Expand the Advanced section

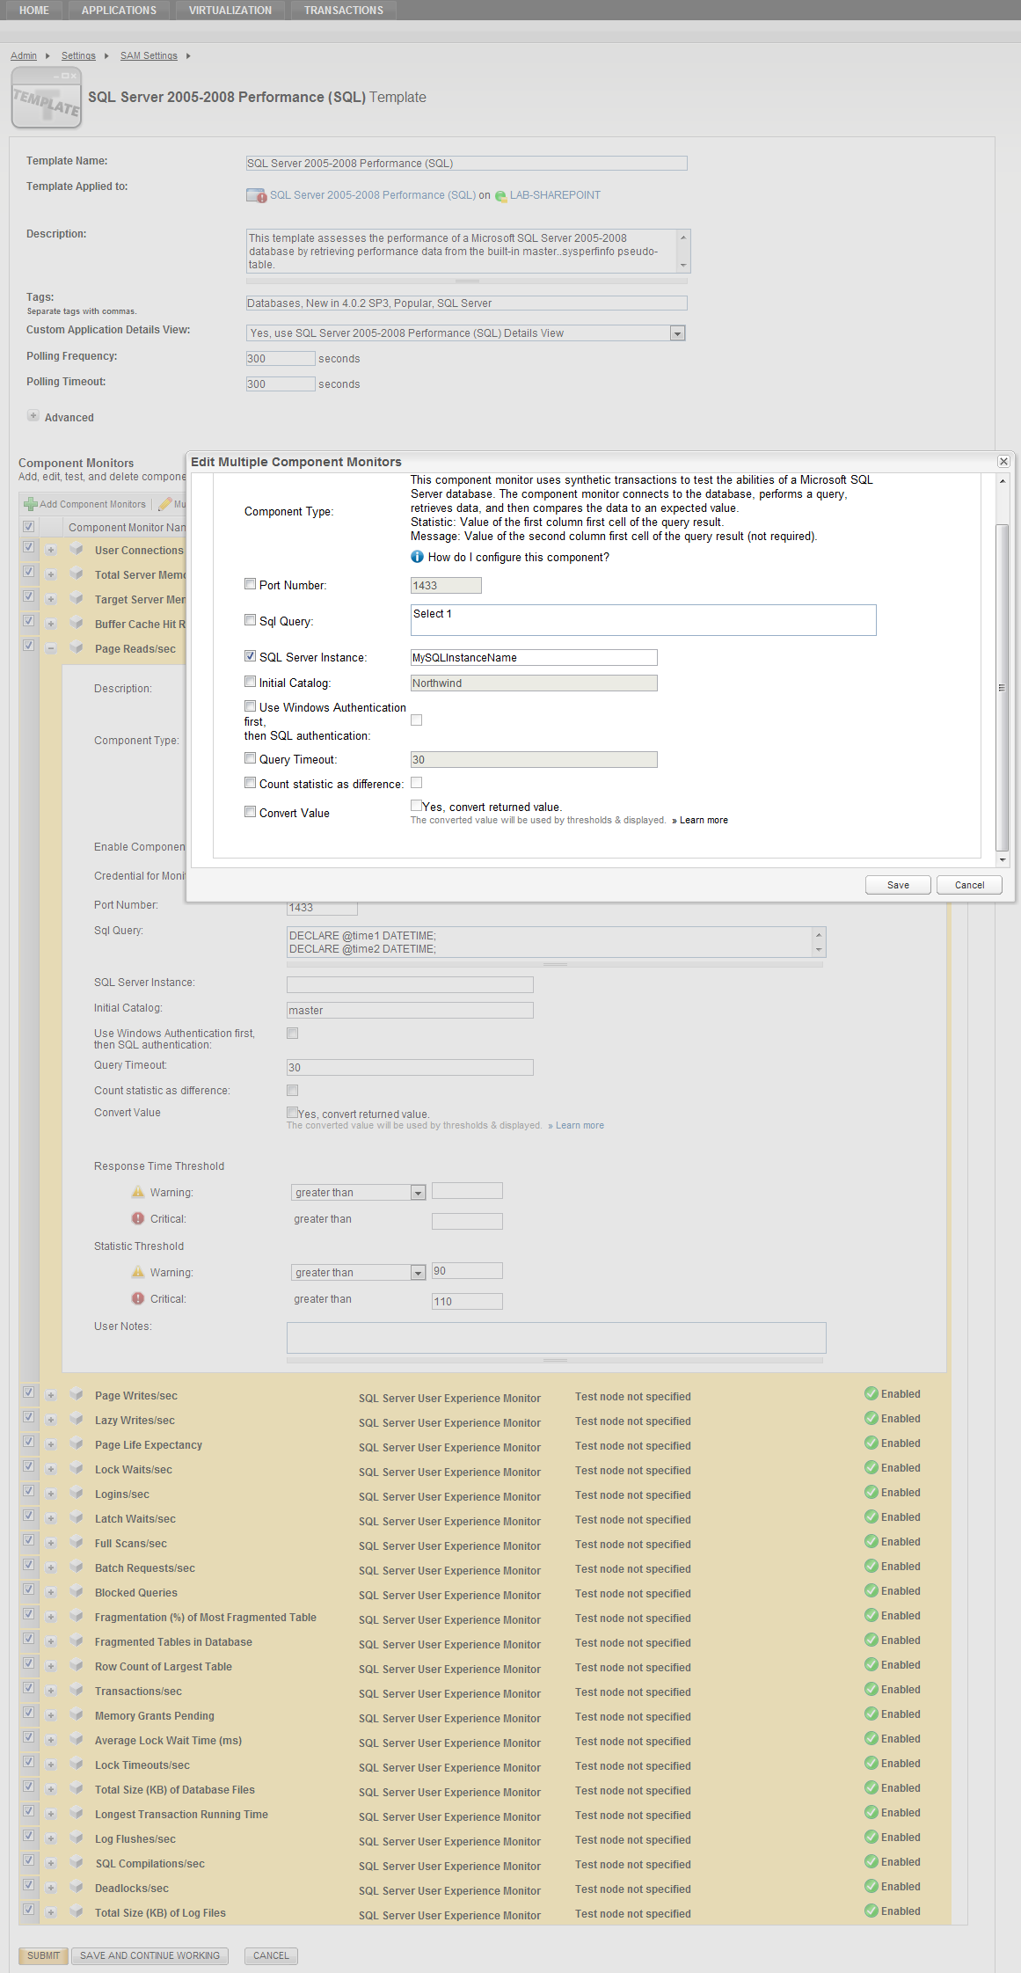(x=33, y=415)
